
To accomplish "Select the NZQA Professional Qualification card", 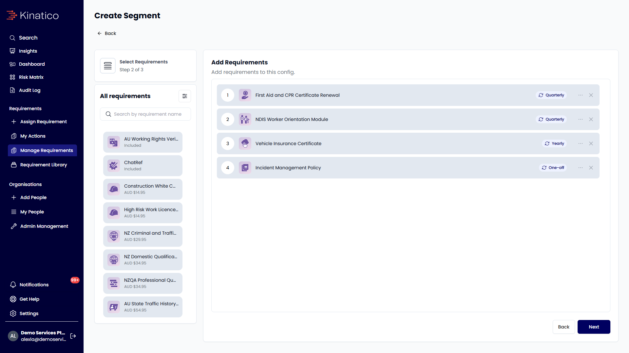I will 143,283.
